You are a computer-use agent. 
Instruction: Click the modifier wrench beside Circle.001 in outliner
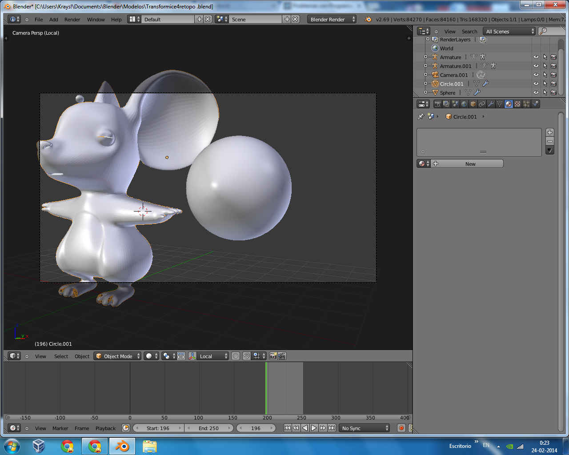[485, 84]
